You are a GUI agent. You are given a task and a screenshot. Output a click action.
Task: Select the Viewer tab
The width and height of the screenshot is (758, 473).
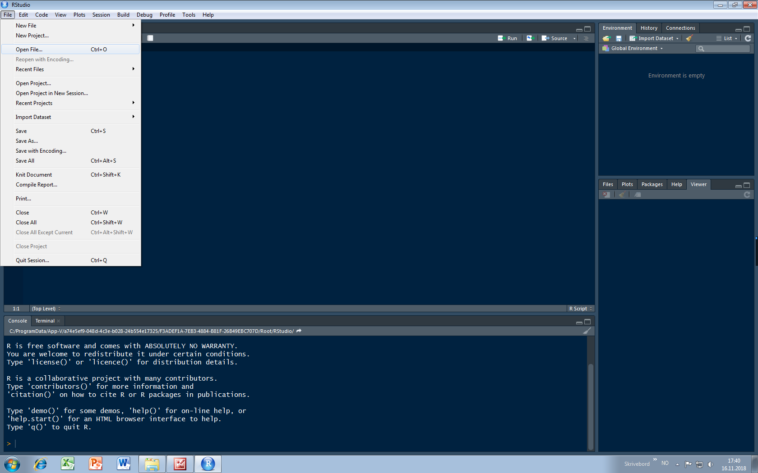tap(698, 184)
